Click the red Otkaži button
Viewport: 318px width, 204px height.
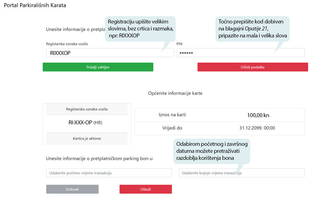point(145,189)
